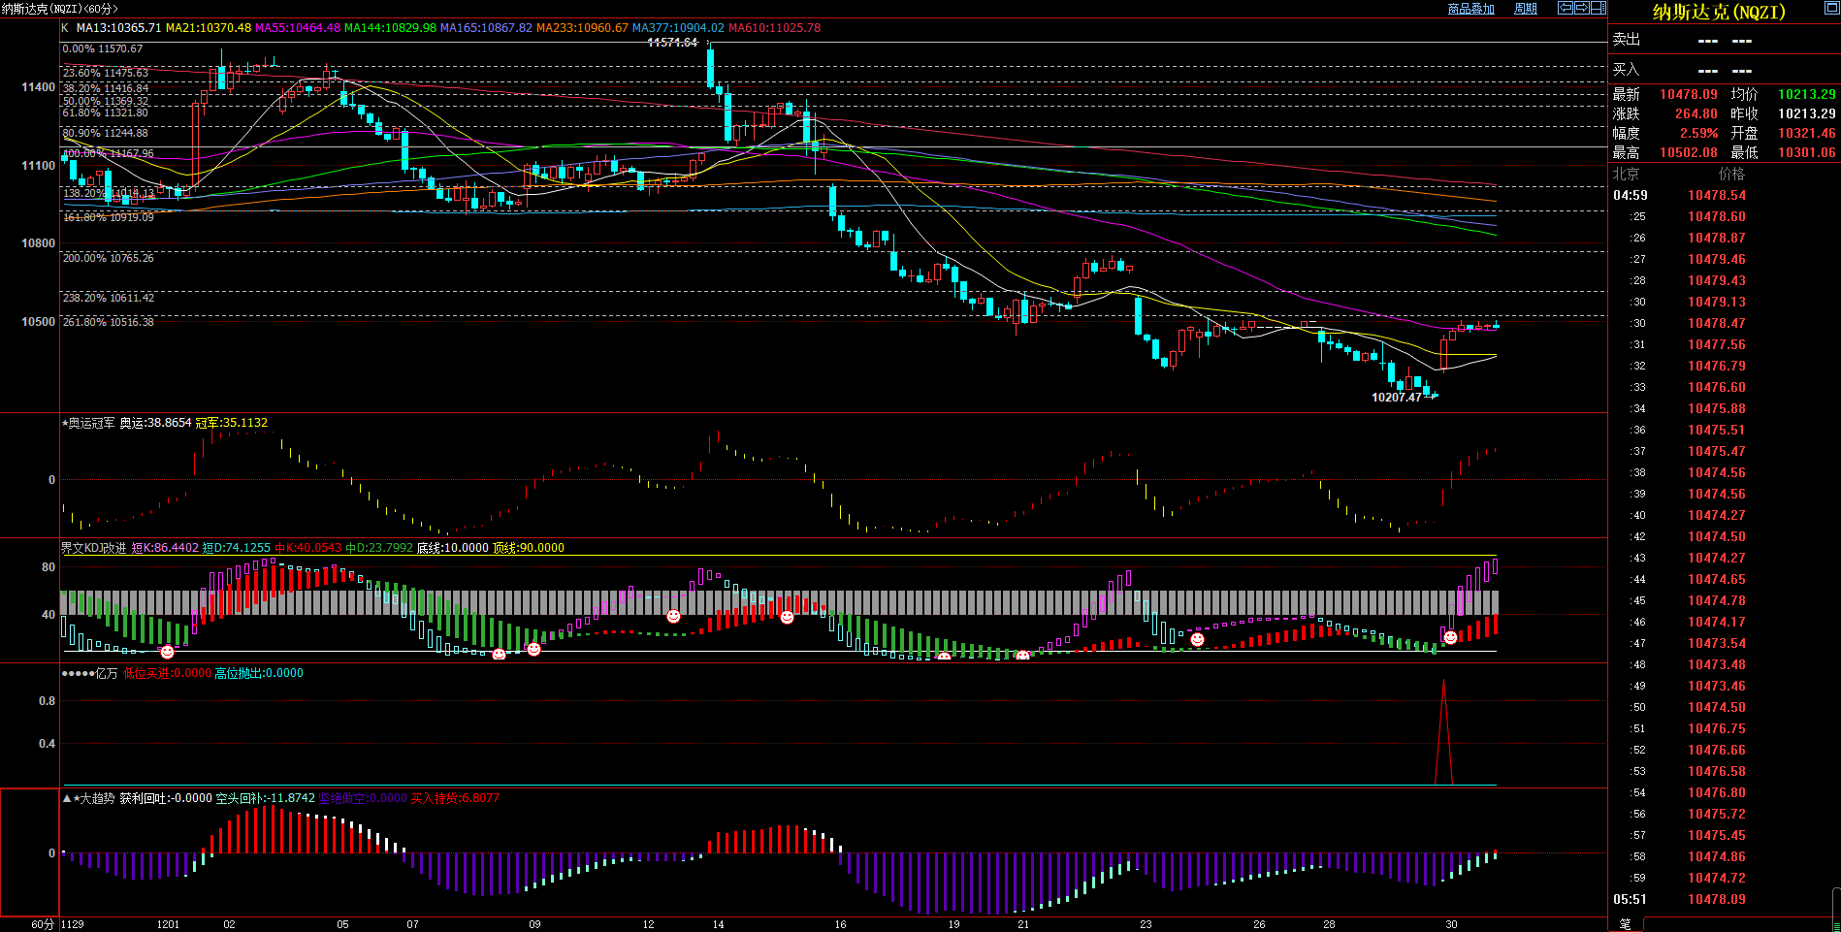1841x932 pixels.
Task: Click the 买入 buy row label
Action: (x=1627, y=70)
